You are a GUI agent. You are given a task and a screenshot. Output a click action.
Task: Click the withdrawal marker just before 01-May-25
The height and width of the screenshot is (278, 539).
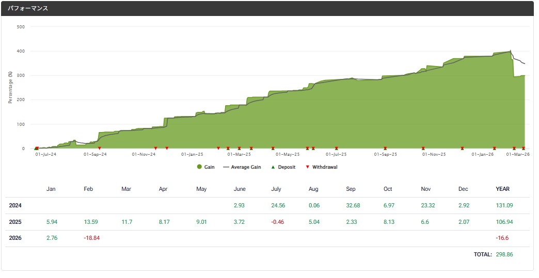tap(273, 148)
